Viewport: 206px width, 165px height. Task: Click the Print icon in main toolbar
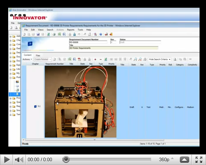click(x=54, y=34)
